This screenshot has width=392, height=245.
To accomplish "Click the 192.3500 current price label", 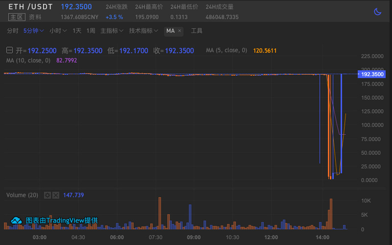I will point(372,74).
